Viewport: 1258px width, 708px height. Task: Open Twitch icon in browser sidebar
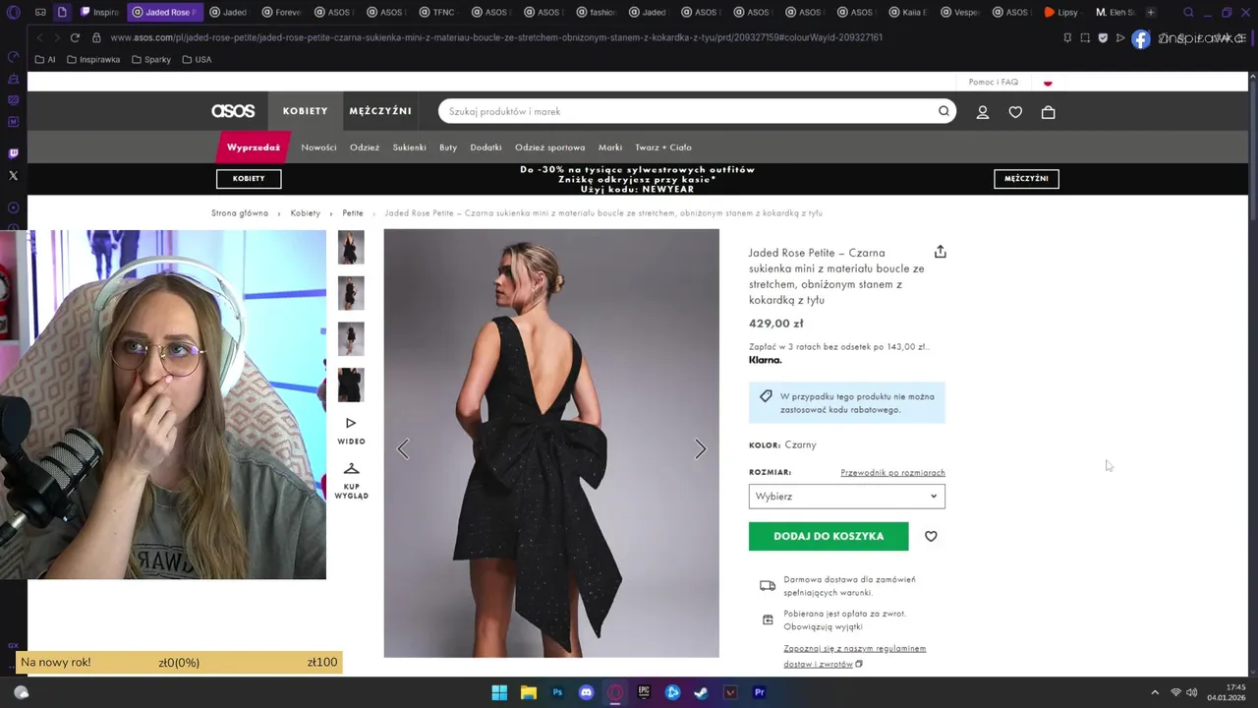coord(13,153)
